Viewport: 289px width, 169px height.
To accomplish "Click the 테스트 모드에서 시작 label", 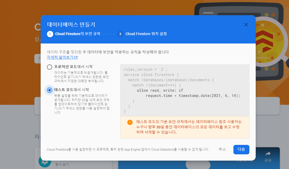I will pos(72,90).
